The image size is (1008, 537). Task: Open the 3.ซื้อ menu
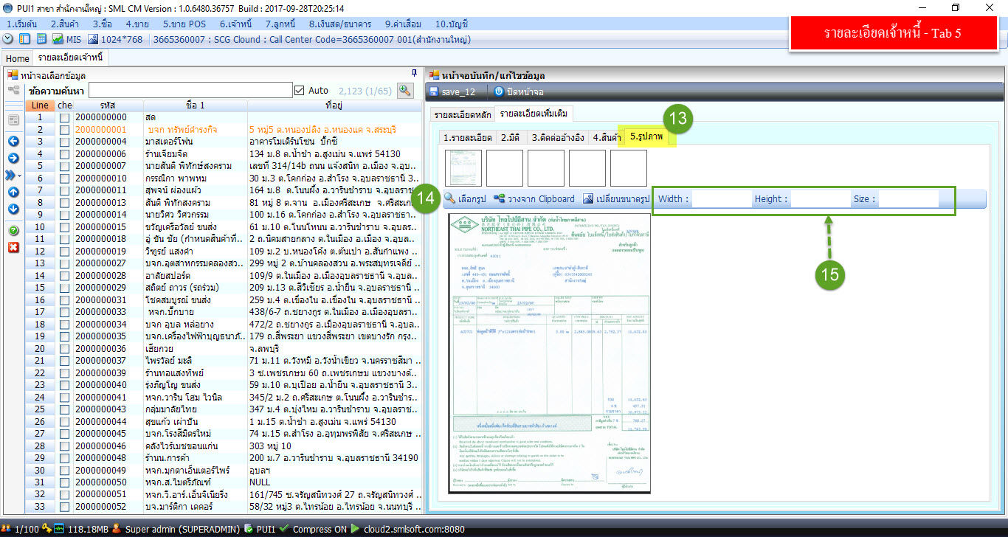click(x=103, y=24)
